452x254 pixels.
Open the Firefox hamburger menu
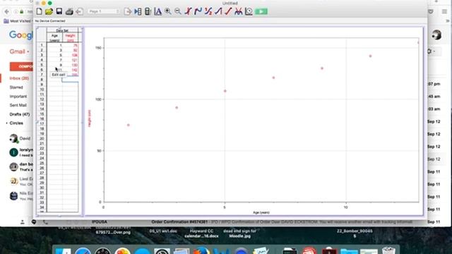click(x=444, y=11)
